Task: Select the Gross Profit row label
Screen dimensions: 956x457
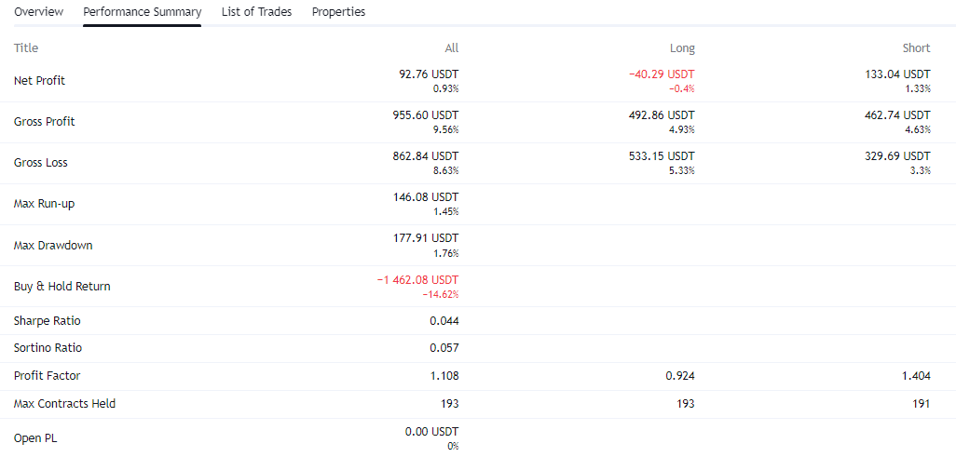Action: pos(45,122)
